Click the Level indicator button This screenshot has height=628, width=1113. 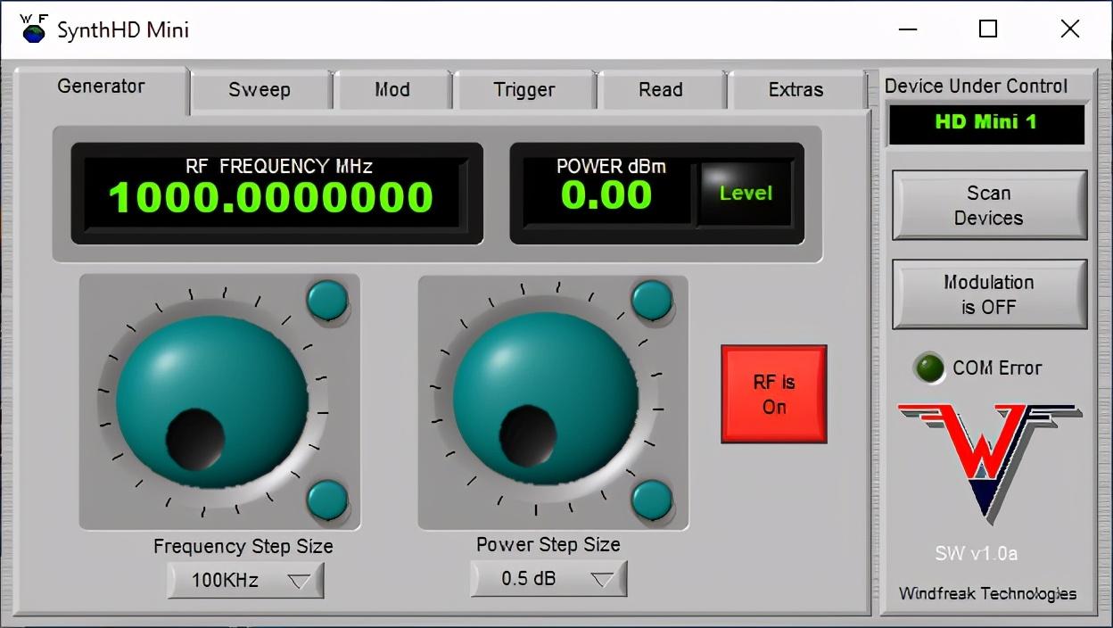(746, 194)
